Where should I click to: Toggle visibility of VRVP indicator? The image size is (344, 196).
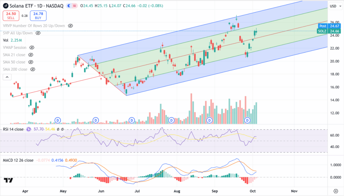pyautogui.click(x=70, y=26)
